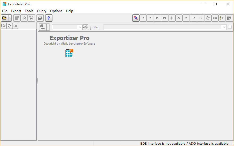234x146 pixels.
Task: Click the binoculars find icon
Action: (x=43, y=27)
